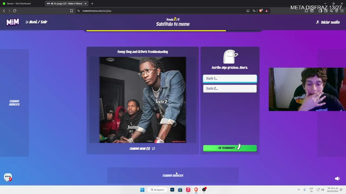Click the Texto 2 label on the meme
Image resolution: width=346 pixels, height=194 pixels.
click(161, 102)
